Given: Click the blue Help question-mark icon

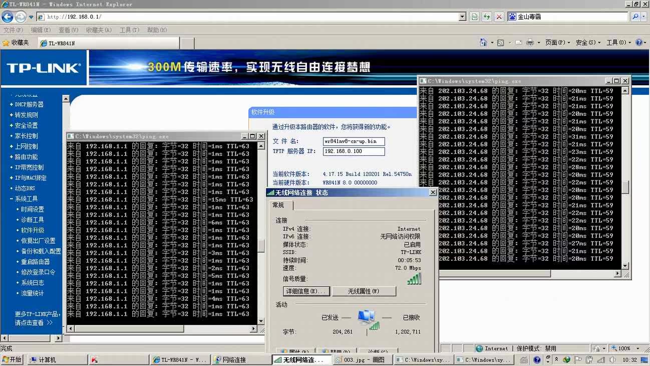Looking at the screenshot, I should pos(639,43).
